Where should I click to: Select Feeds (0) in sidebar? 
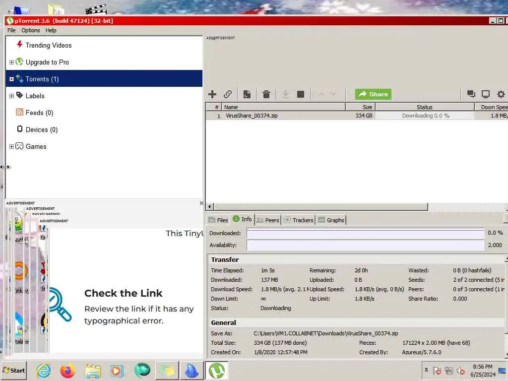39,113
